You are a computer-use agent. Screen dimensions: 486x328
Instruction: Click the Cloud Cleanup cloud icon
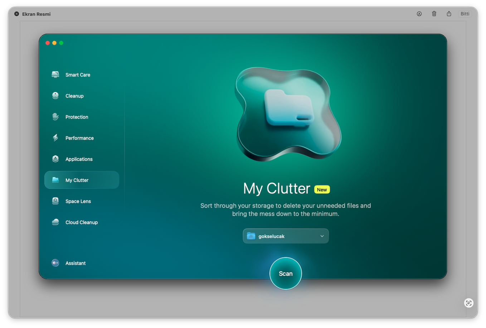coord(55,222)
